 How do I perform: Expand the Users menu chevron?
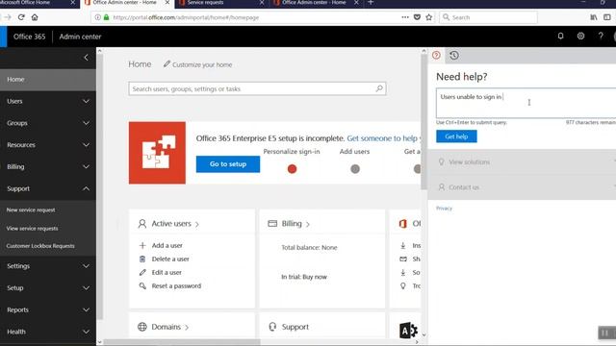point(86,101)
